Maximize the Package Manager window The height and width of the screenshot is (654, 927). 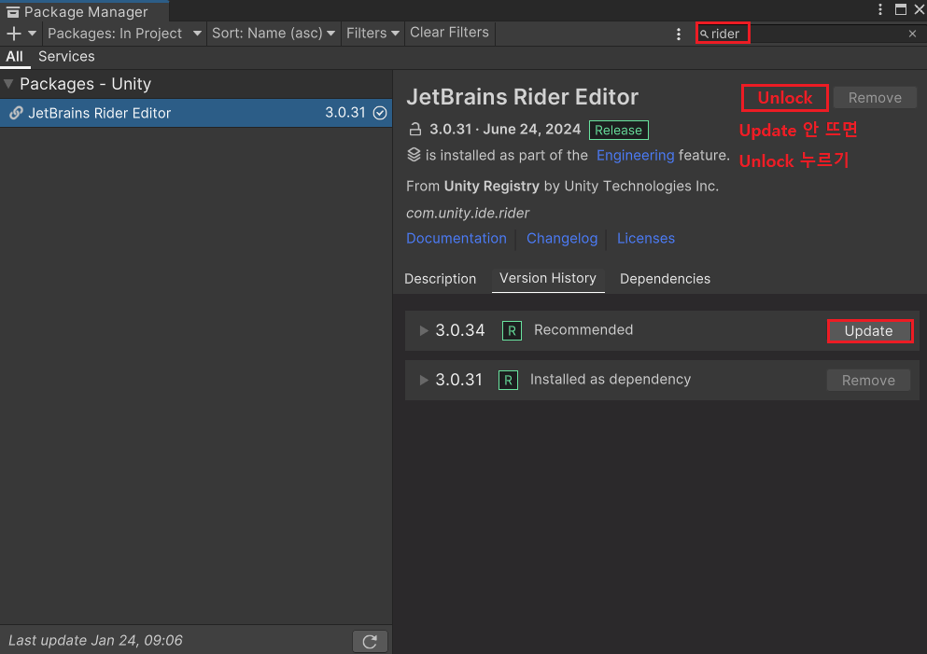(901, 9)
